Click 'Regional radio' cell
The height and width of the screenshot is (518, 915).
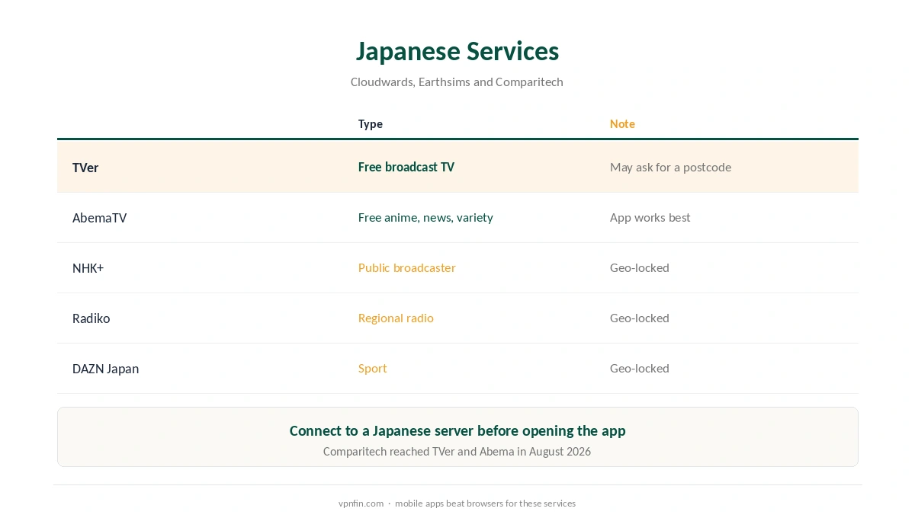click(396, 318)
